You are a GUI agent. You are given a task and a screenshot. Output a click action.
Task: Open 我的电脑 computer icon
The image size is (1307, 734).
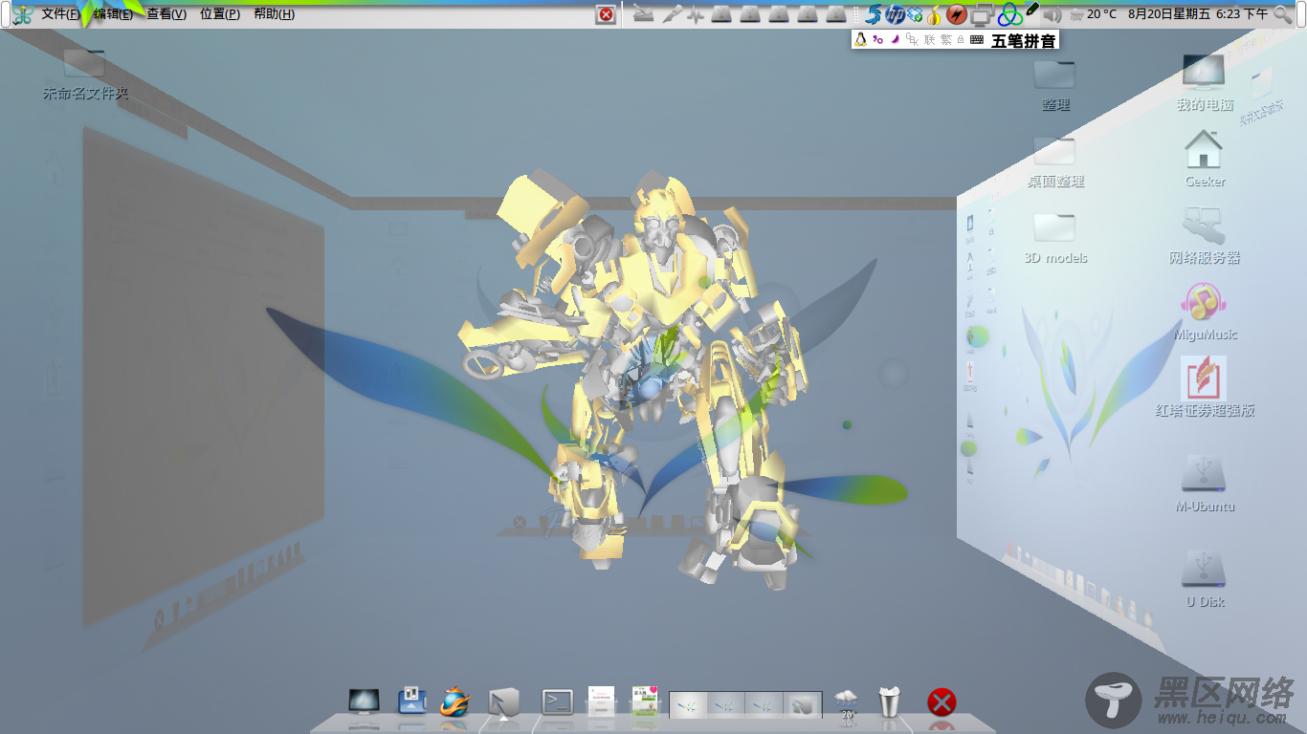coord(1205,82)
